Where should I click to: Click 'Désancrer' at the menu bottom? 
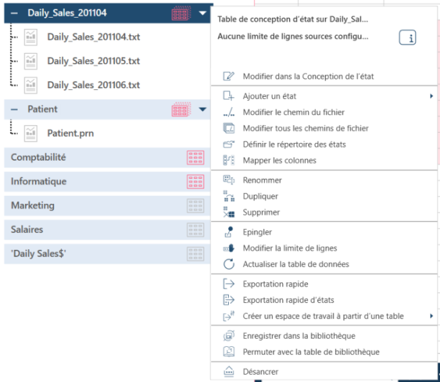[261, 371]
